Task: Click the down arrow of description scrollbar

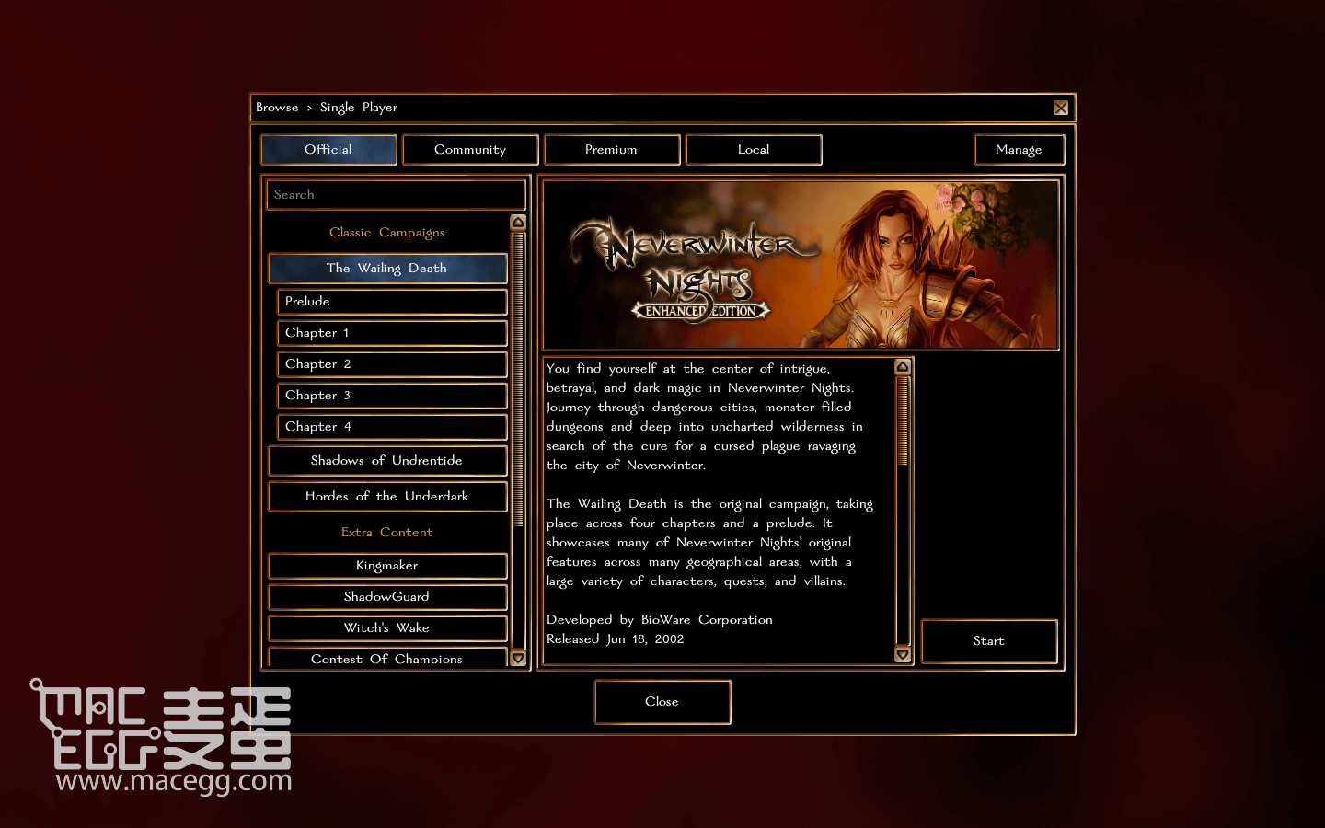Action: click(903, 654)
